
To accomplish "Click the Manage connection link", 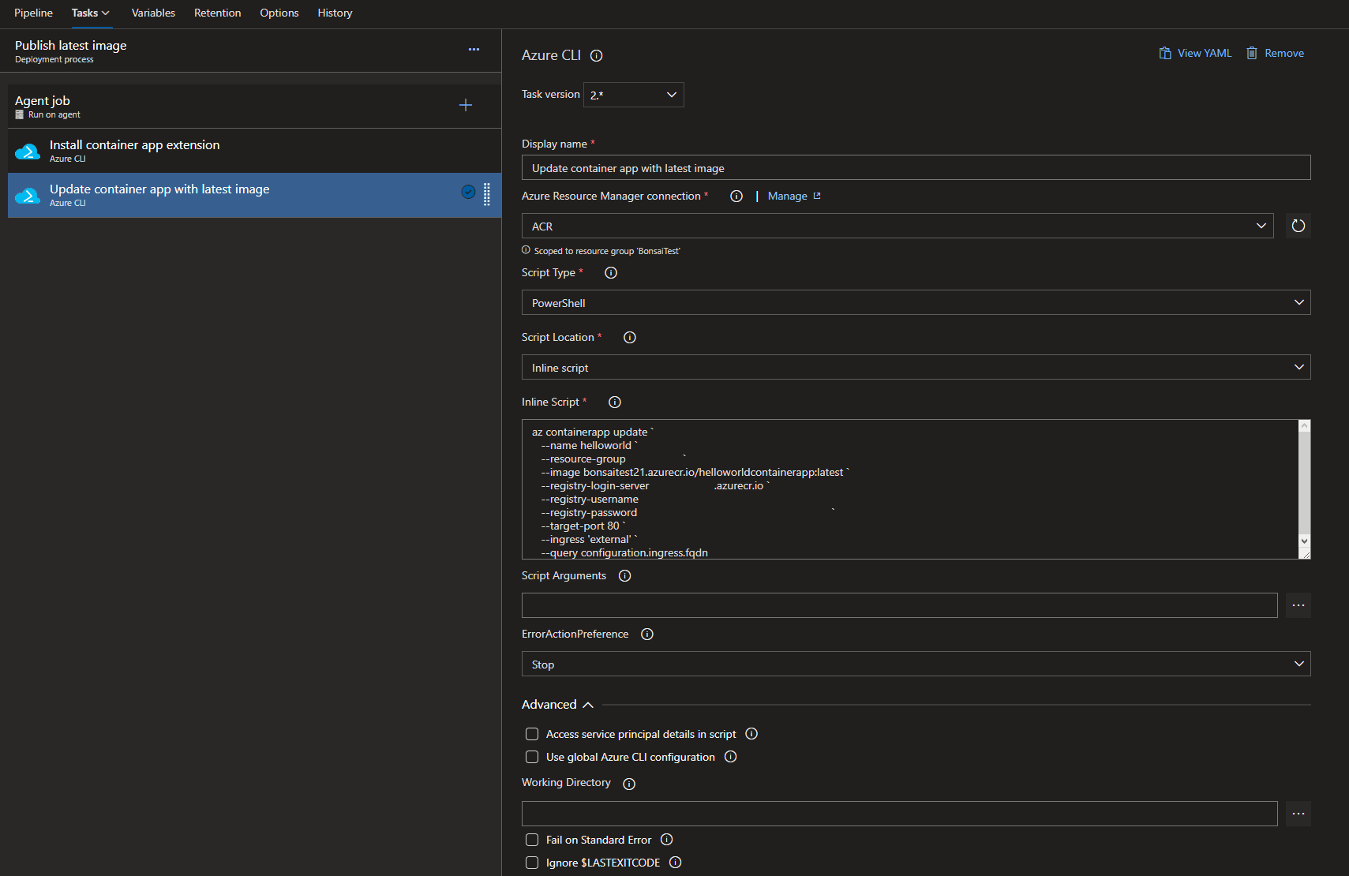I will tap(794, 196).
